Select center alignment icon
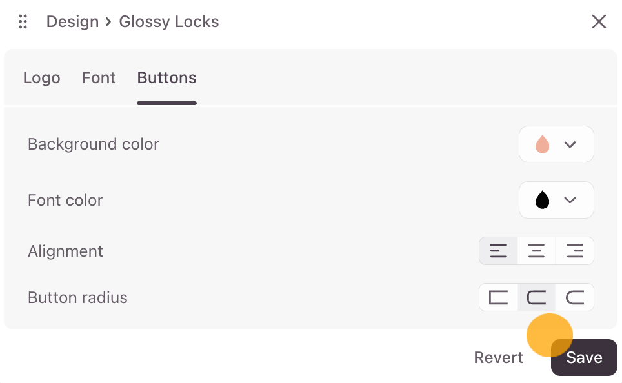The image size is (622, 383). tap(536, 251)
